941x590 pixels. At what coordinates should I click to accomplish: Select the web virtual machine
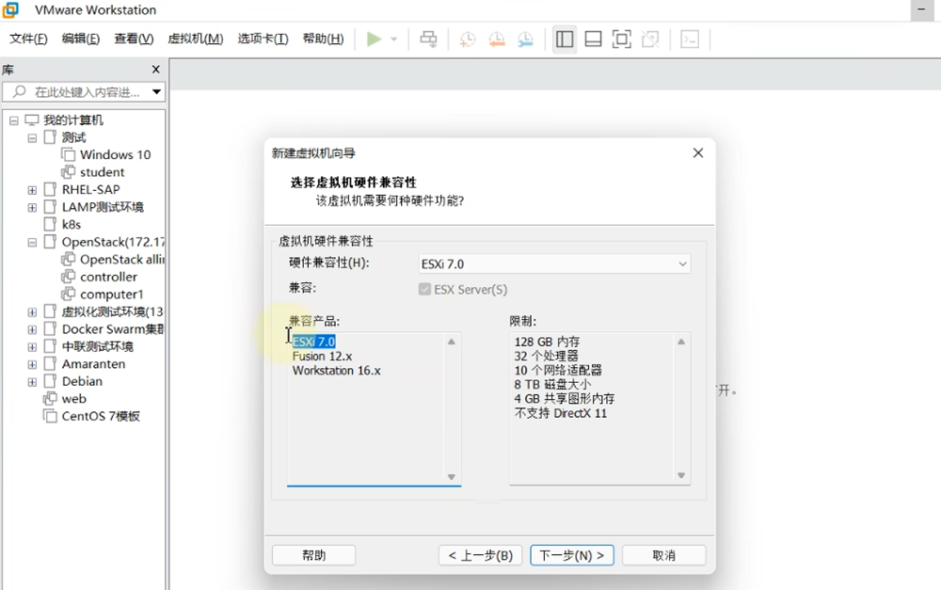click(73, 399)
